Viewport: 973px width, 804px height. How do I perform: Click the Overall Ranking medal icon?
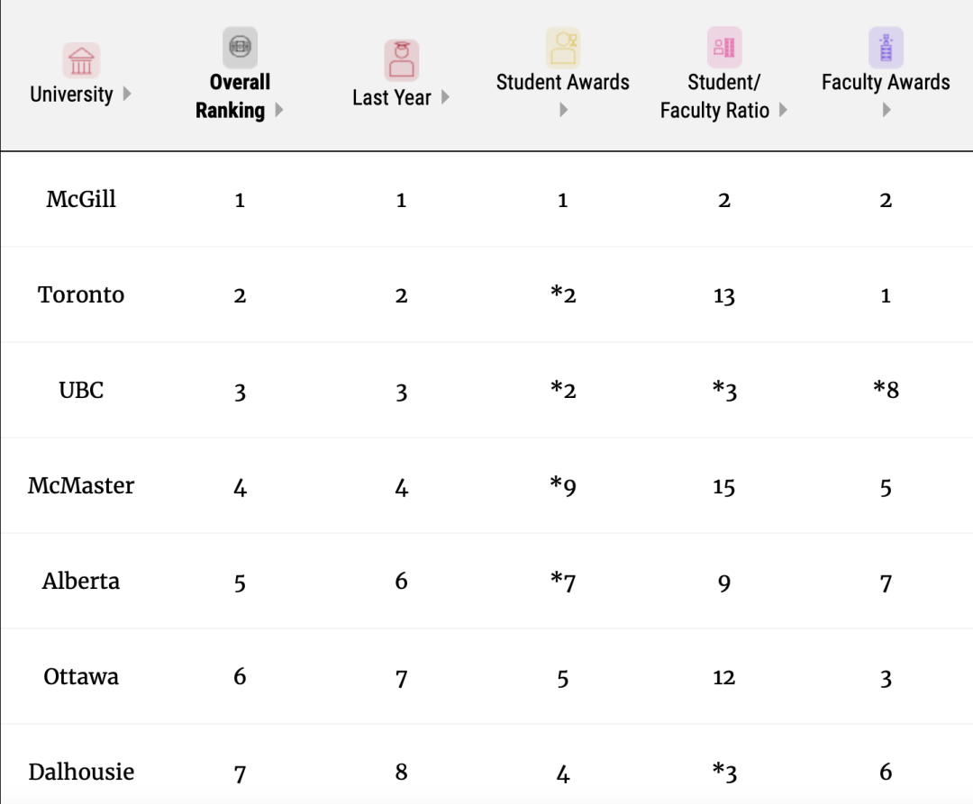pos(240,47)
